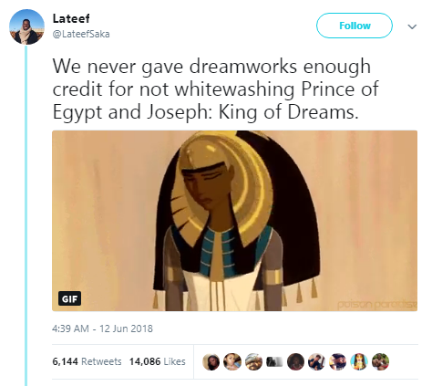Click the Lateef display name
This screenshot has width=432, height=386.
click(x=71, y=18)
